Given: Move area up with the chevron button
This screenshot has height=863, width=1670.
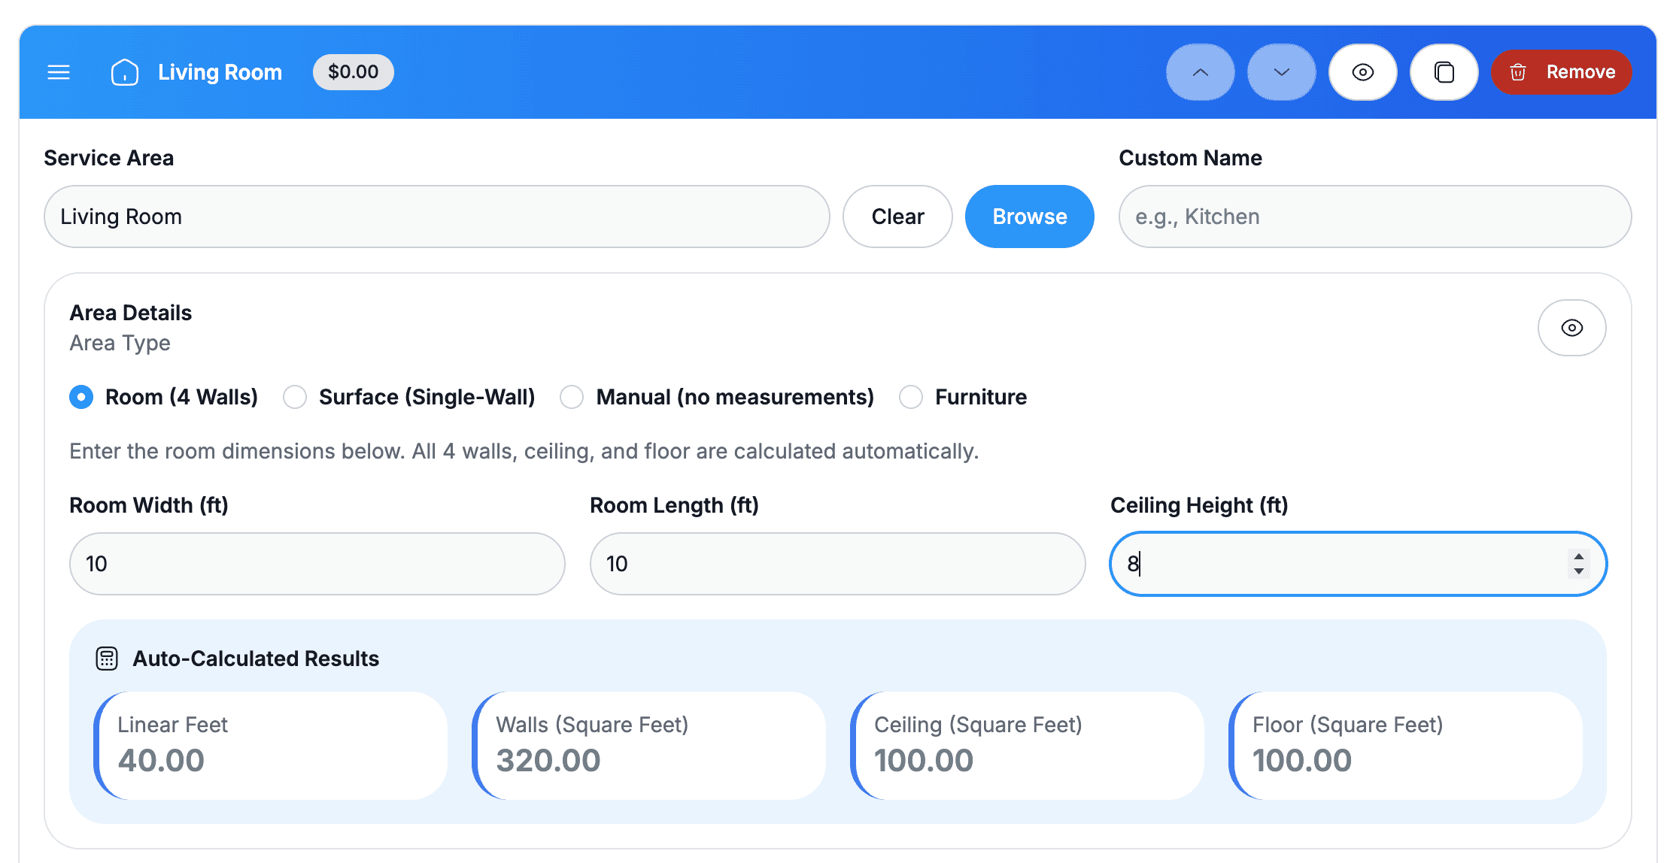Looking at the screenshot, I should click(1200, 72).
